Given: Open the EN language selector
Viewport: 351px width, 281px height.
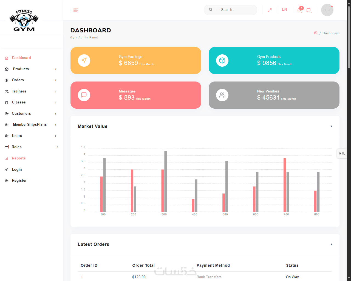Looking at the screenshot, I should (x=284, y=10).
